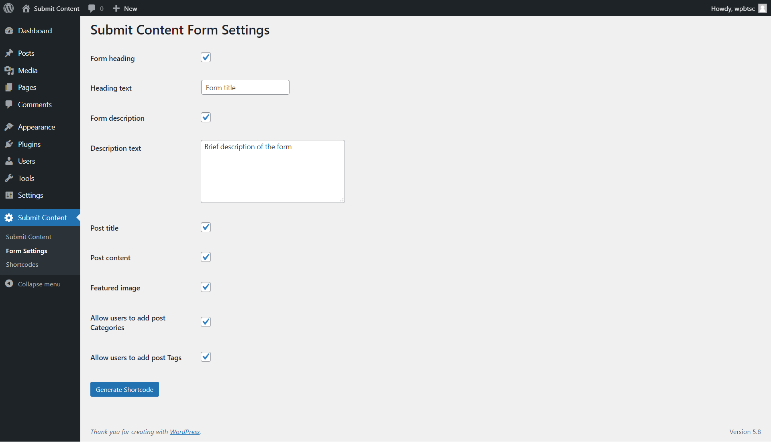771x442 pixels.
Task: Click the Generate Shortcode button
Action: coord(124,389)
